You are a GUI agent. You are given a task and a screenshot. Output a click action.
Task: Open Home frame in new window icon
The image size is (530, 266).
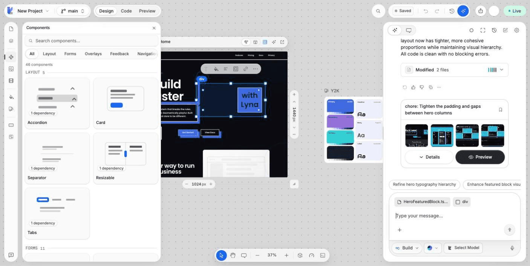pos(282,42)
